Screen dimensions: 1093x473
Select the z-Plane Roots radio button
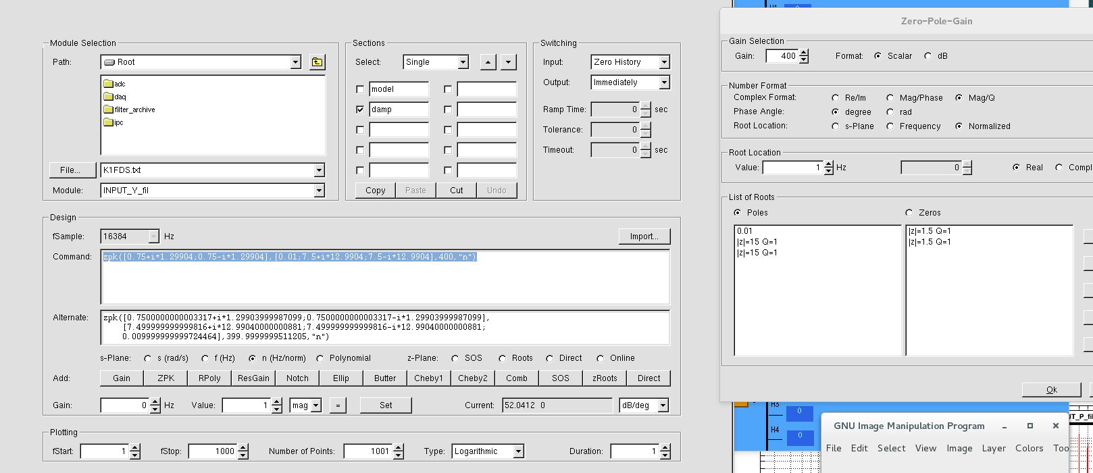click(503, 358)
